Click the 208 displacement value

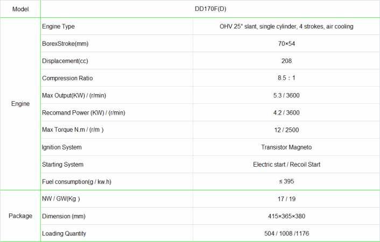click(x=286, y=61)
